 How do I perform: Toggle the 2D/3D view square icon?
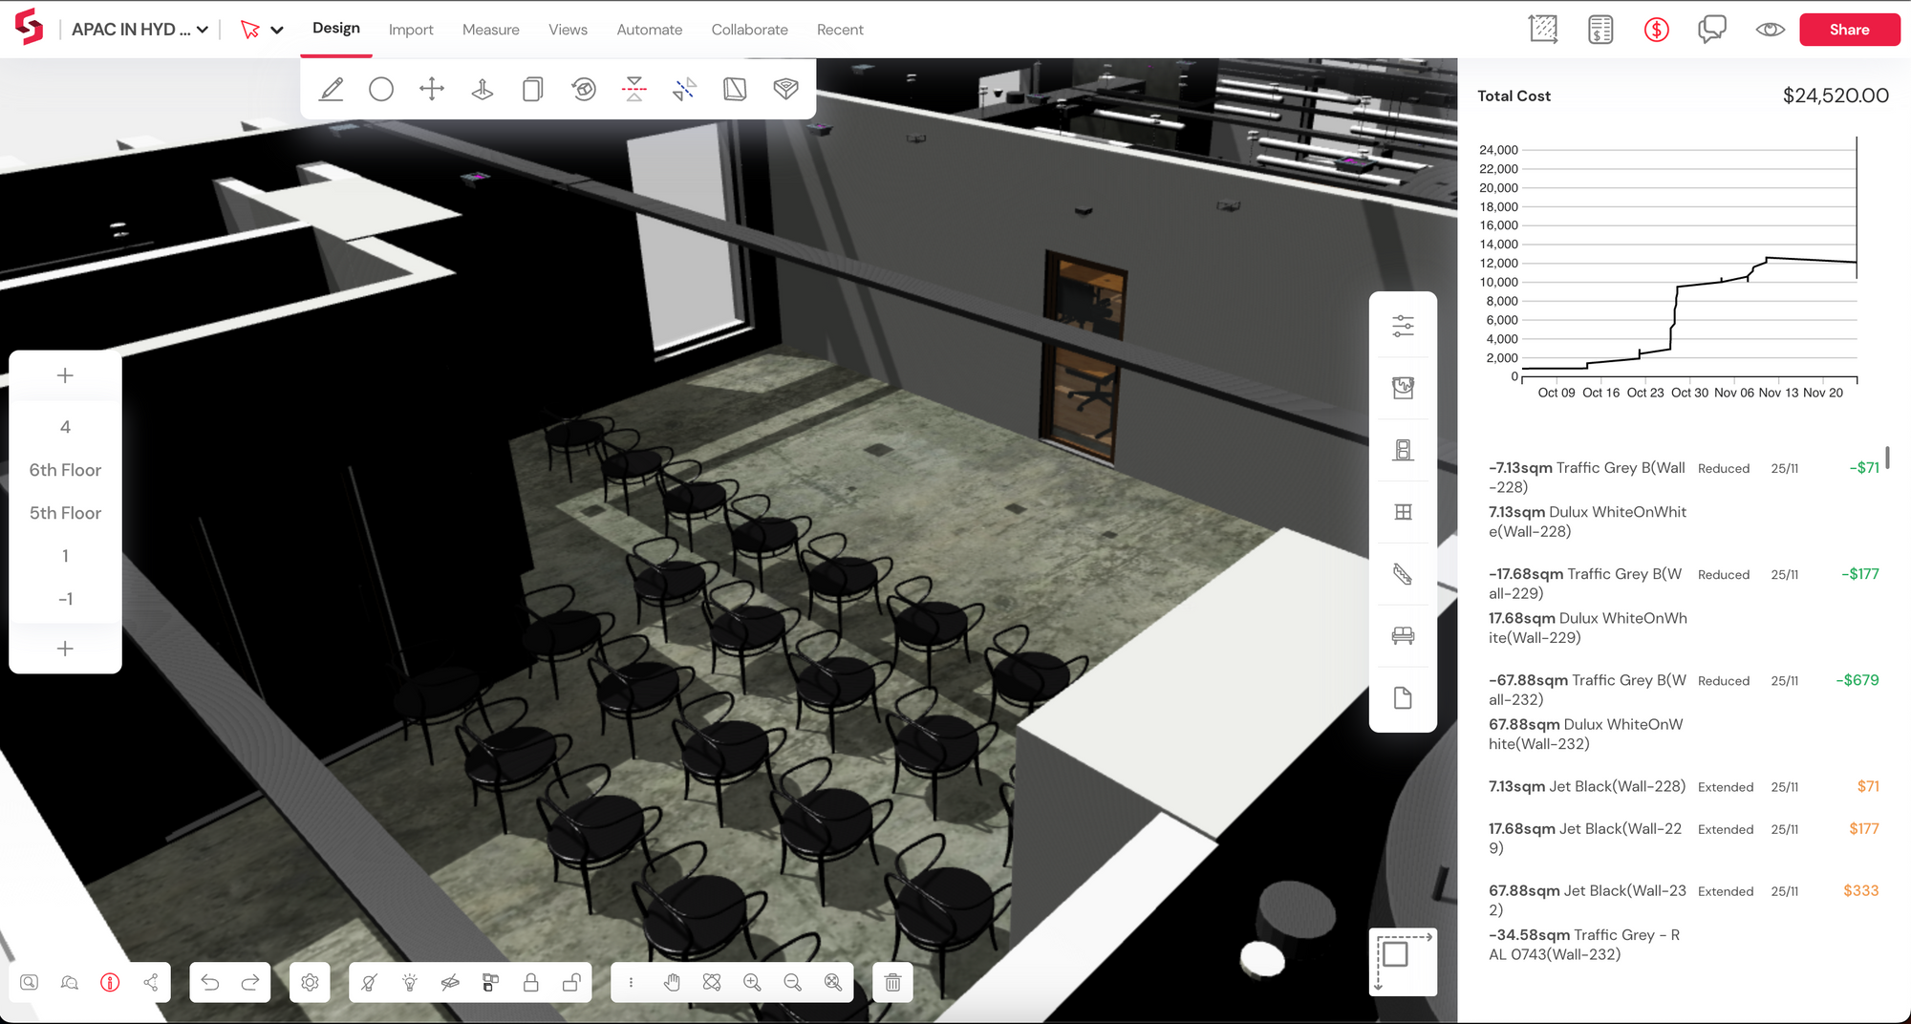coord(1403,961)
